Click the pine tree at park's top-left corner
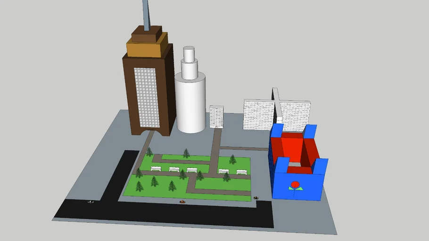429x241 pixels. pyautogui.click(x=149, y=152)
